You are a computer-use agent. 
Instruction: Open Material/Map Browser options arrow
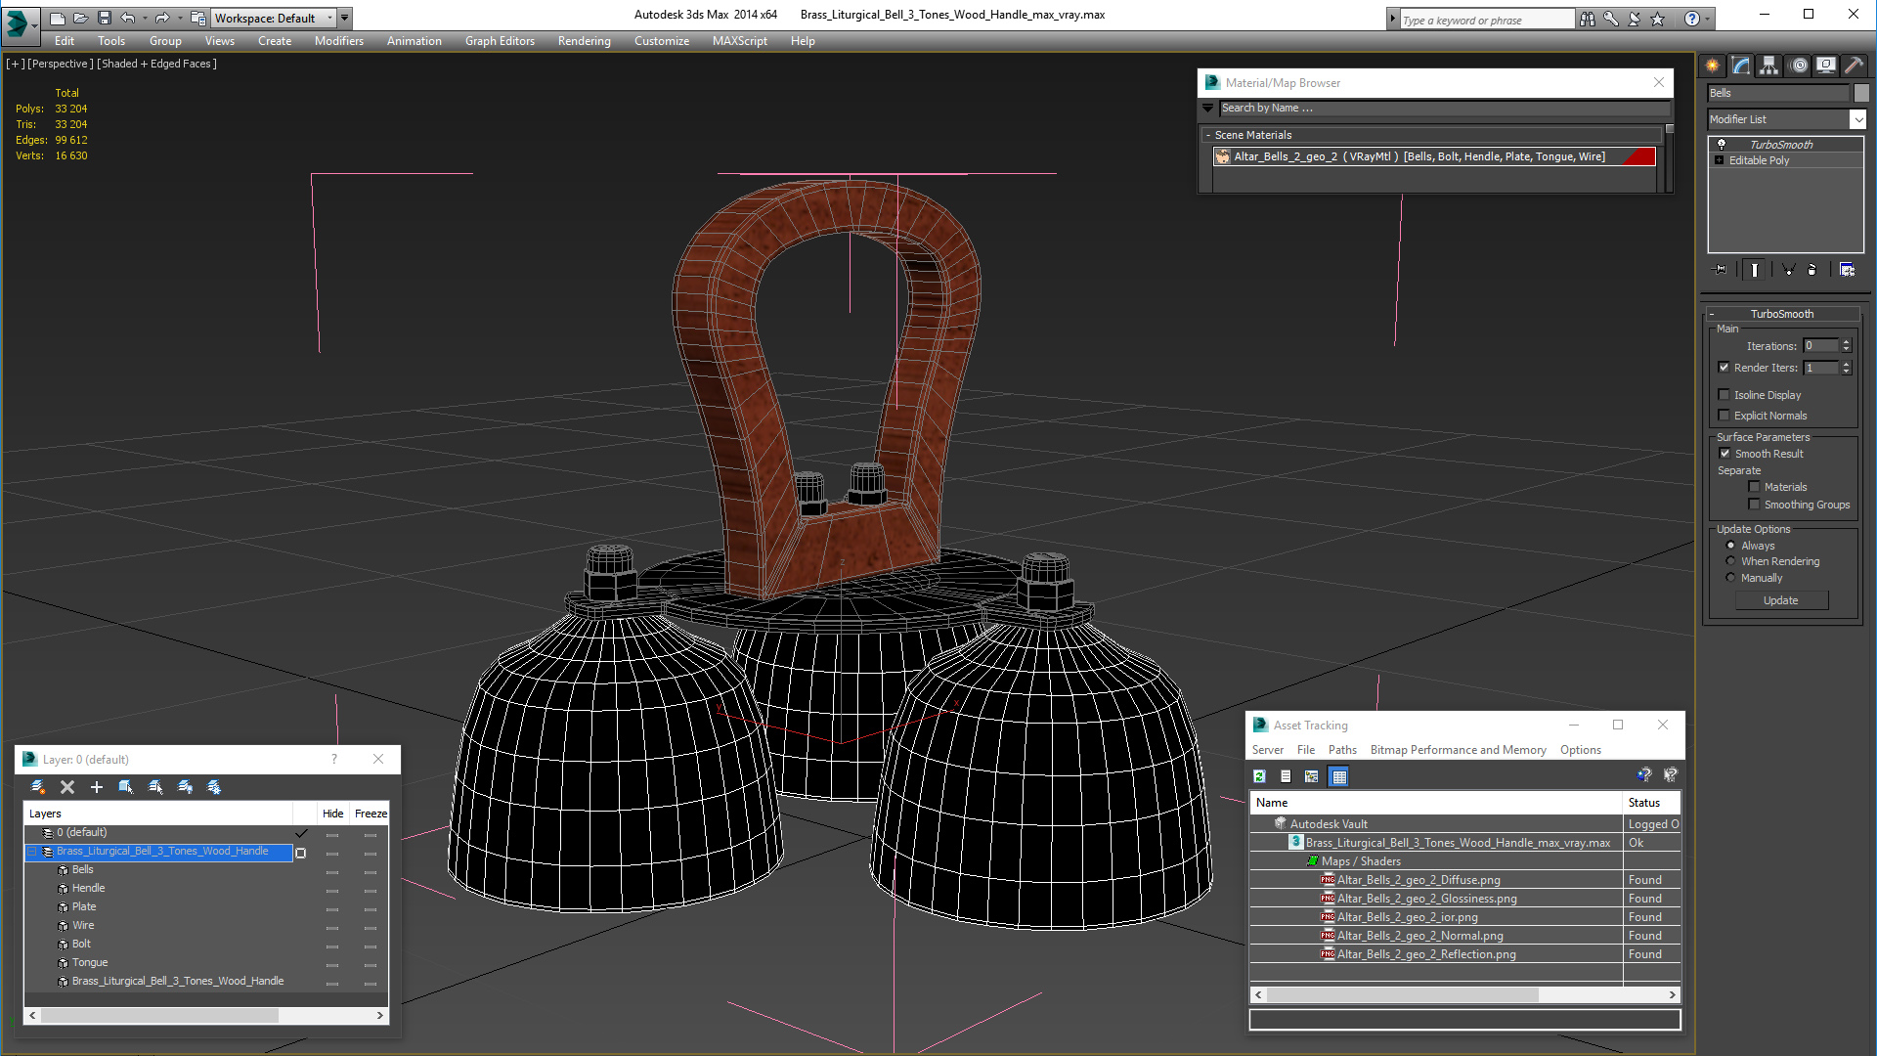pyautogui.click(x=1208, y=108)
